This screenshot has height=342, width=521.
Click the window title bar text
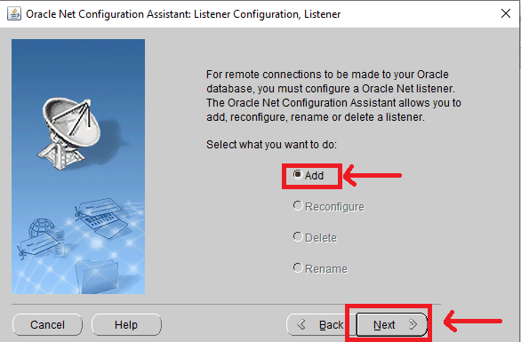183,14
